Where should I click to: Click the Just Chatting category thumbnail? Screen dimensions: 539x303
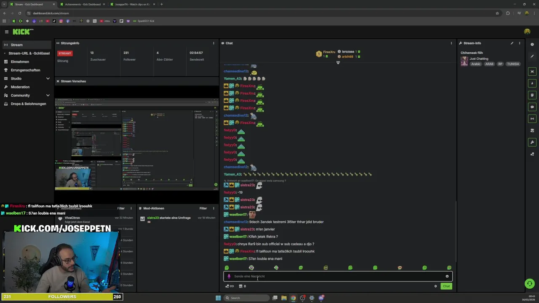point(464,61)
